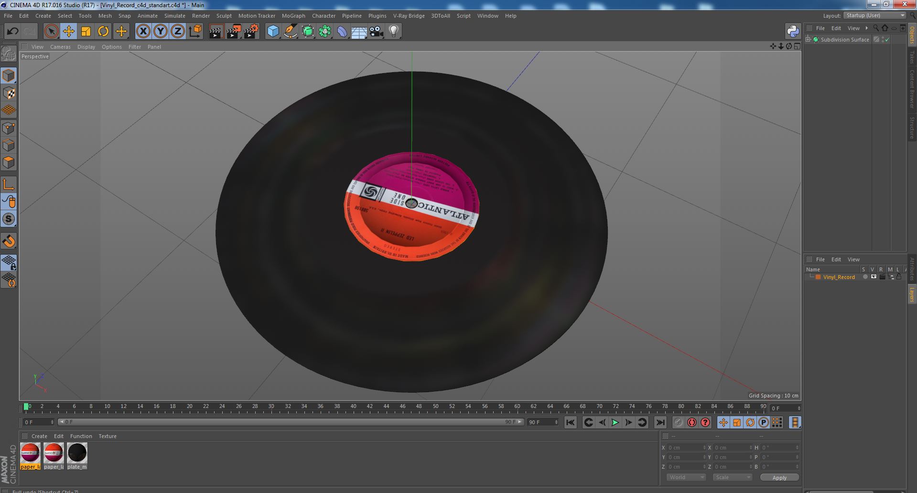Click Make Editable icon in left palette
The width and height of the screenshot is (917, 493).
pos(9,54)
